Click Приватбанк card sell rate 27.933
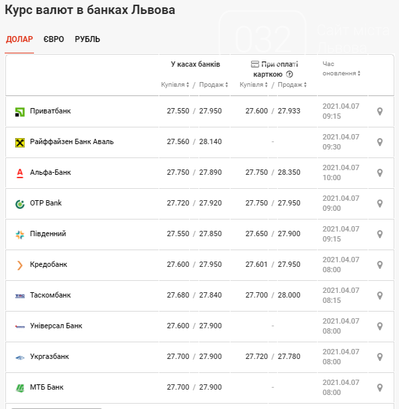 [289, 111]
